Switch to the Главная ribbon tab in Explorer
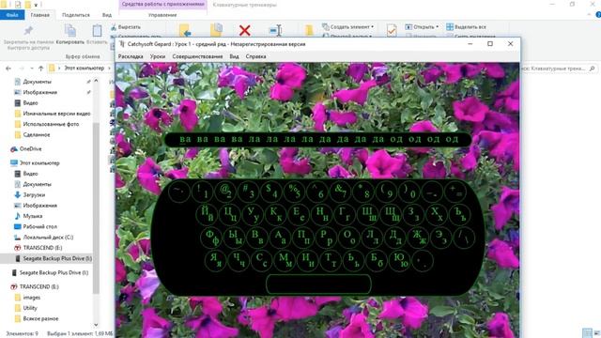 pyautogui.click(x=39, y=15)
